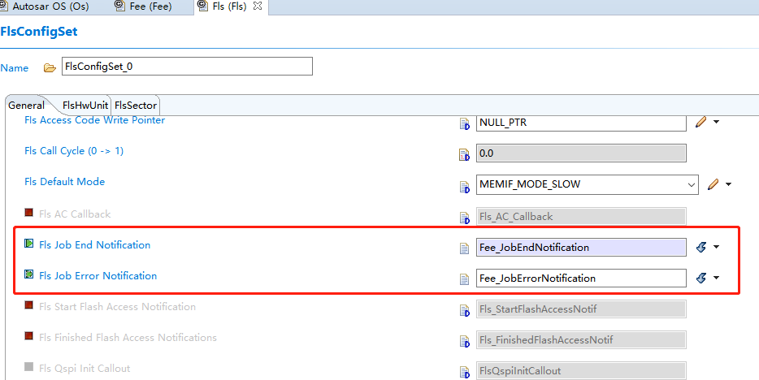Click the Fls Call Cycle 0.0 field
Viewport: 759px width, 380px height.
[x=581, y=153]
